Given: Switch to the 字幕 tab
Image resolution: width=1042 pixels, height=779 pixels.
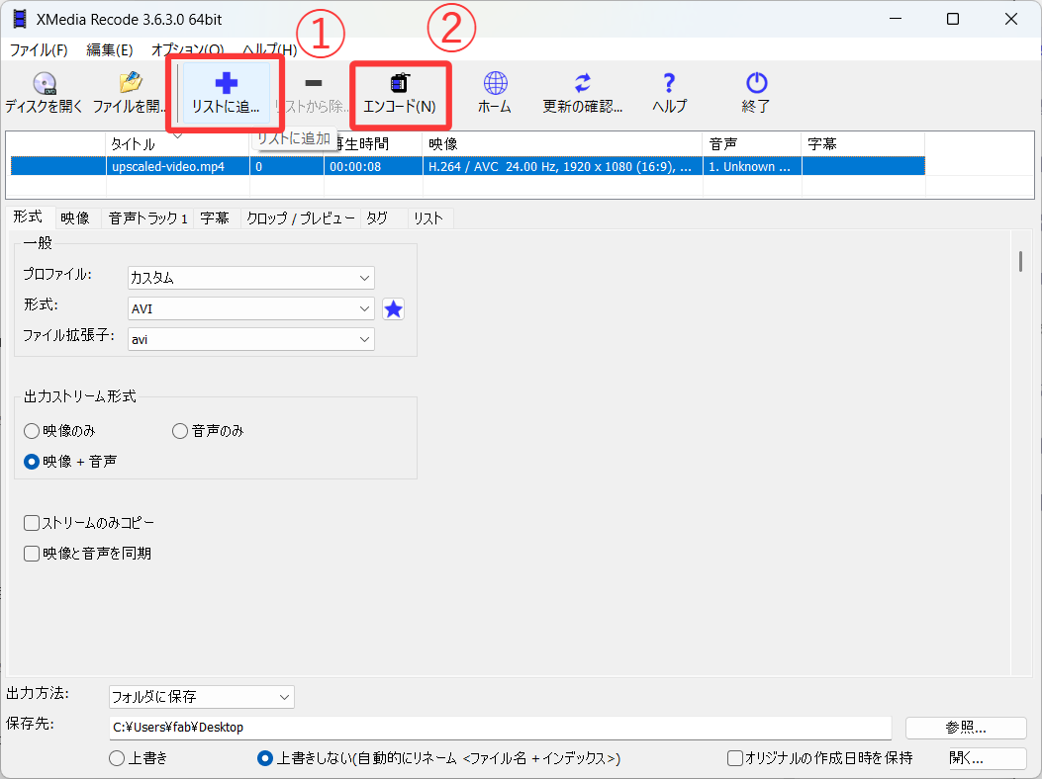Looking at the screenshot, I should (x=215, y=217).
